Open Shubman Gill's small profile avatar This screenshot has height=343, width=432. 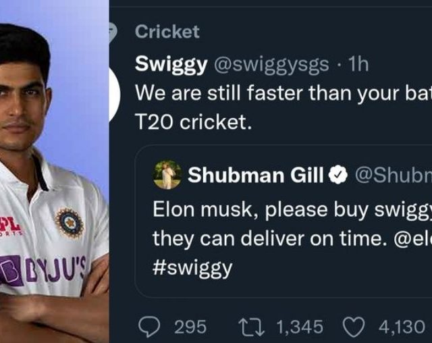pyautogui.click(x=167, y=175)
